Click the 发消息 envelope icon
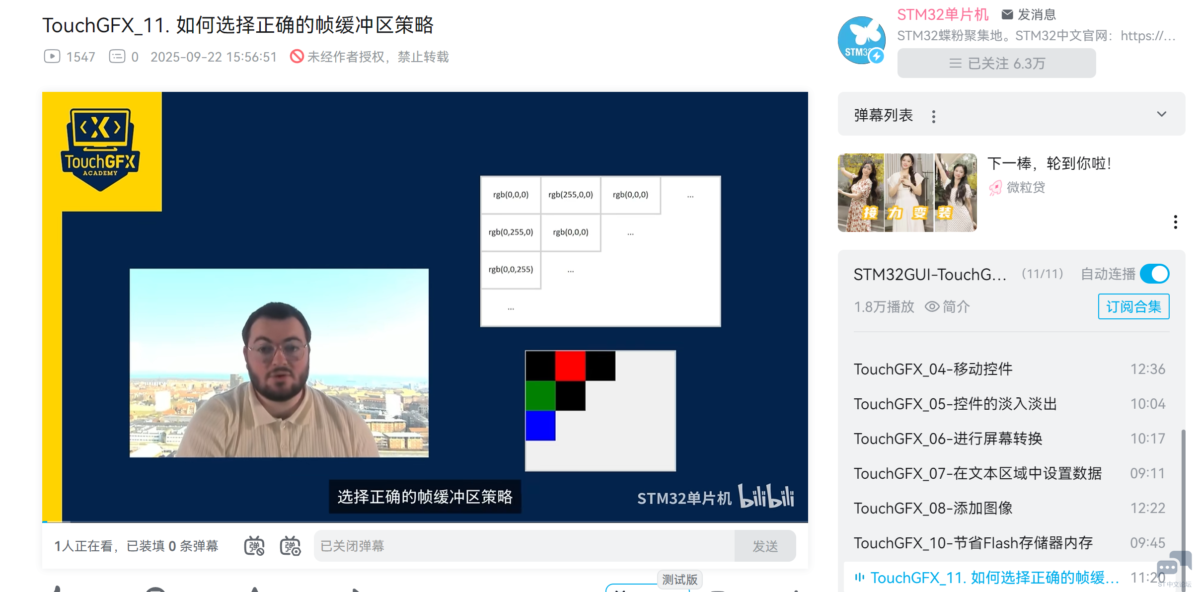This screenshot has height=592, width=1196. pos(1007,14)
